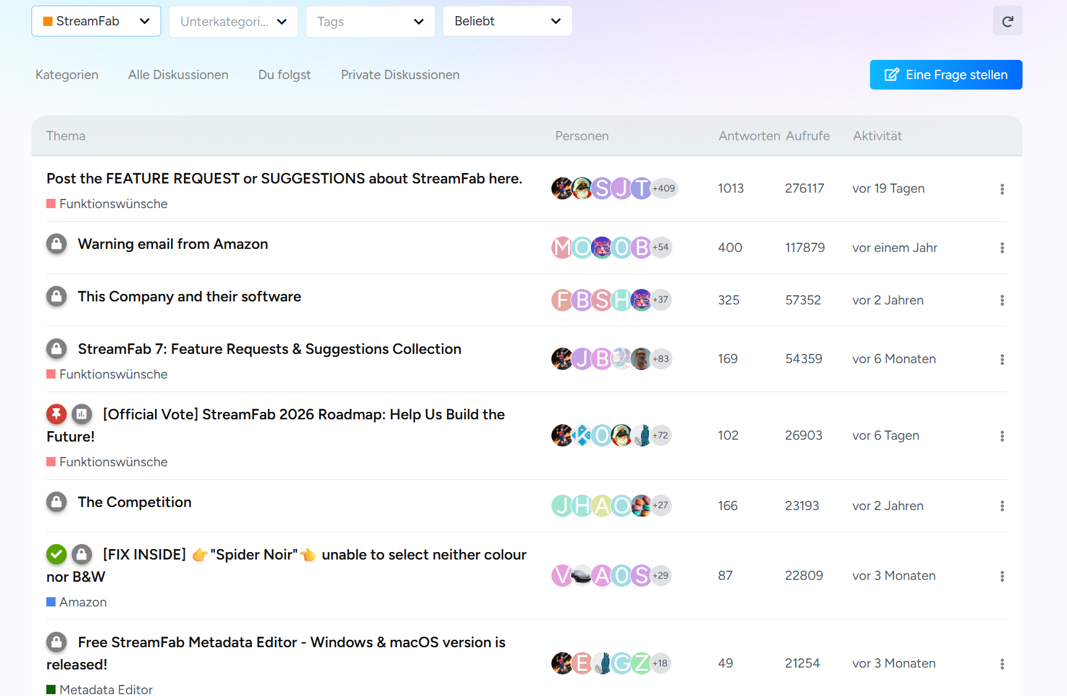The width and height of the screenshot is (1067, 696).
Task: Open kebab menu for StreamFab 7 Feature Requests
Action: pyautogui.click(x=1002, y=359)
